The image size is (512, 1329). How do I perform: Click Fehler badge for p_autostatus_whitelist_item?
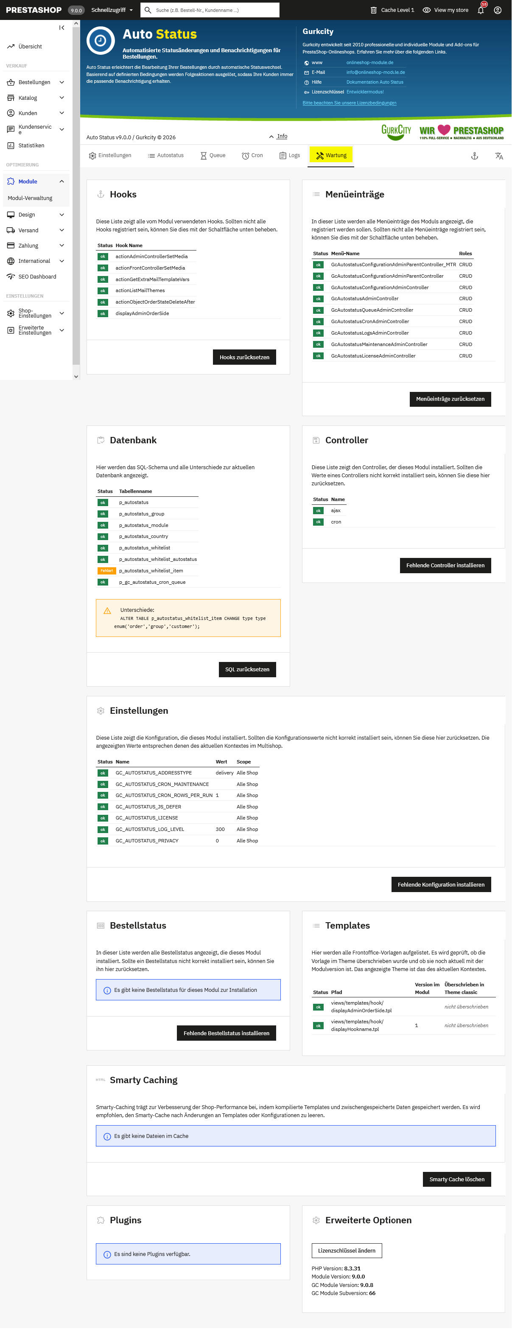tap(107, 571)
